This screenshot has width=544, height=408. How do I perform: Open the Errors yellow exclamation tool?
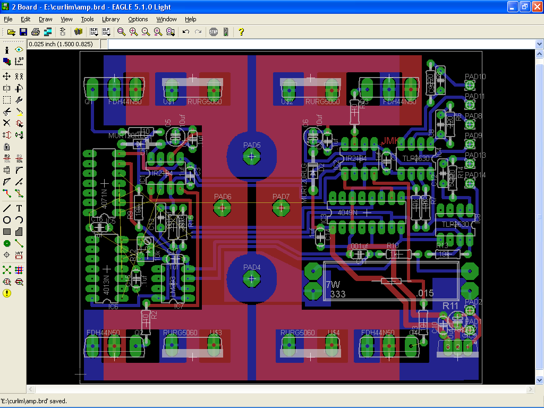[x=6, y=293]
